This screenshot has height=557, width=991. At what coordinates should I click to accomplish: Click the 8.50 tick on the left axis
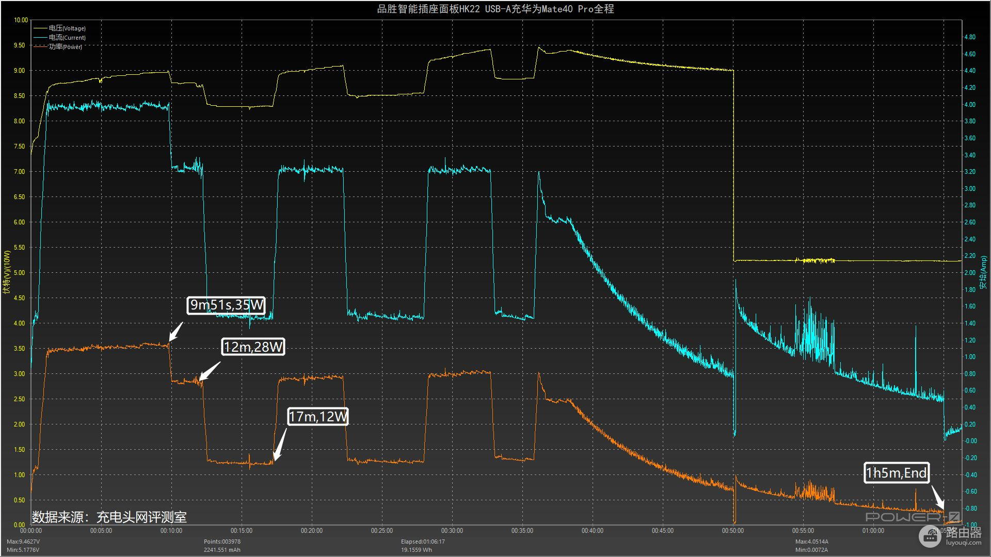19,96
